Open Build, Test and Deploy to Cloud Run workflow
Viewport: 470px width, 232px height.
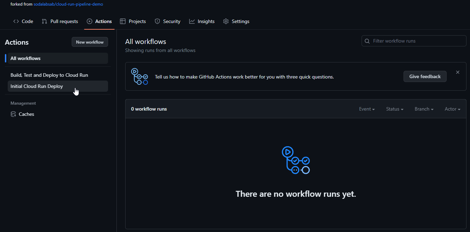click(58, 75)
